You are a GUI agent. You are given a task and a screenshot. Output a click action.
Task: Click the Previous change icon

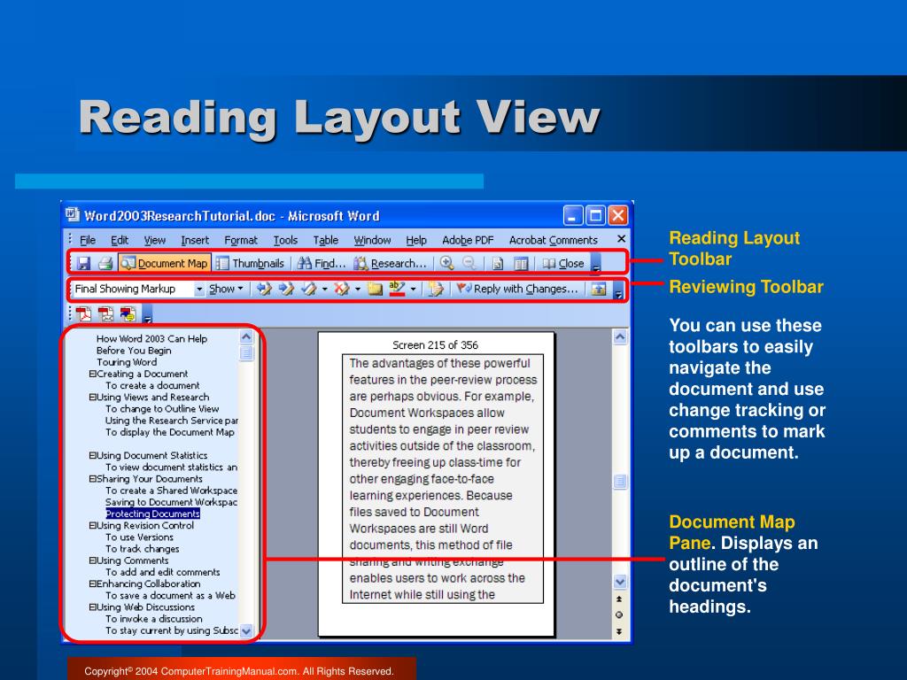point(264,289)
